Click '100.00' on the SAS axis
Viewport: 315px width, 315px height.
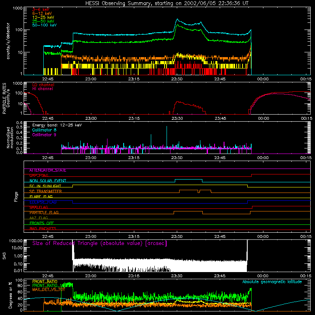(16, 241)
